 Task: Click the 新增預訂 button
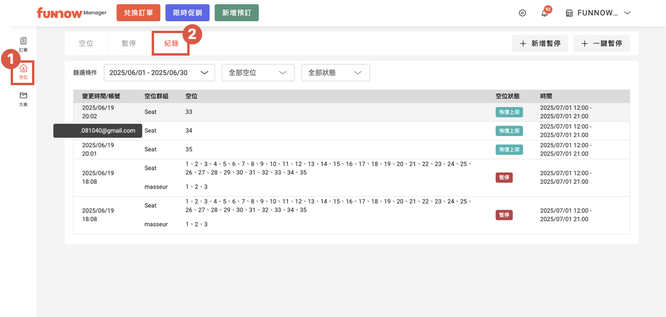click(236, 12)
